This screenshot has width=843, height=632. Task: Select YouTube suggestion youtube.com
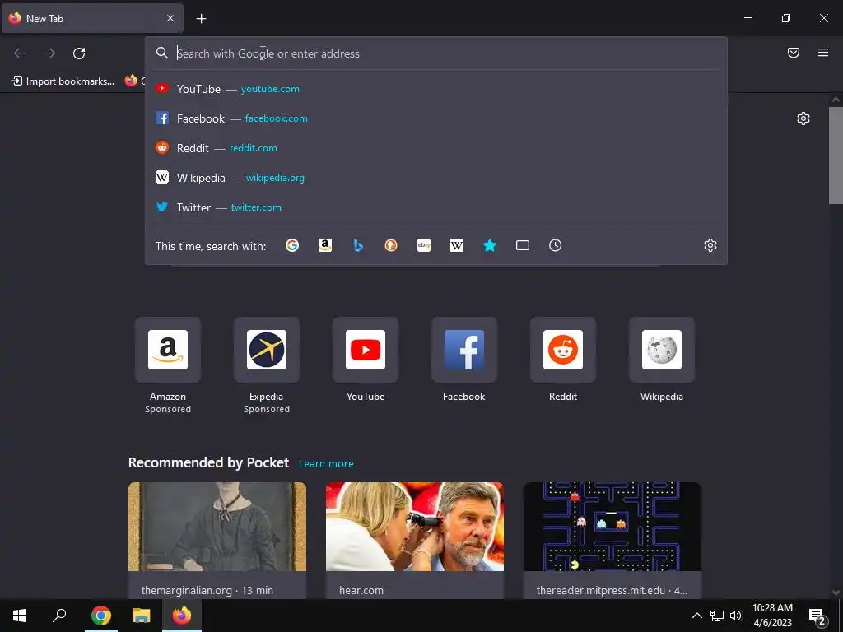[x=436, y=89]
